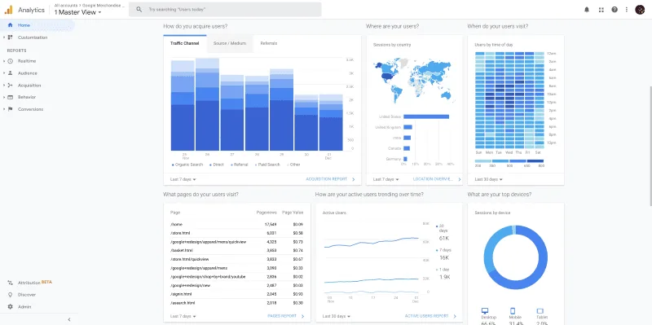The height and width of the screenshot is (325, 652).
Task: Open the Discover link in sidebar
Action: (x=27, y=295)
